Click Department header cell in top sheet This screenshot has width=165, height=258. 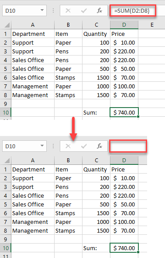pos(33,34)
